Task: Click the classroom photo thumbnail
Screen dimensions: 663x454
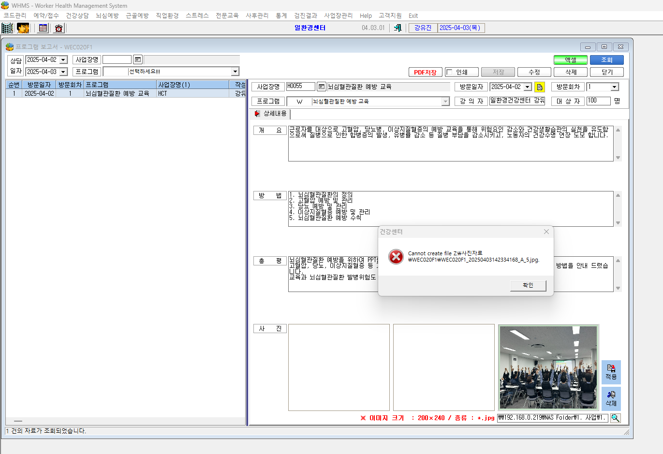Action: pyautogui.click(x=548, y=367)
